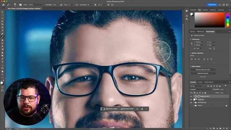Add a layer mask icon

point(214,129)
